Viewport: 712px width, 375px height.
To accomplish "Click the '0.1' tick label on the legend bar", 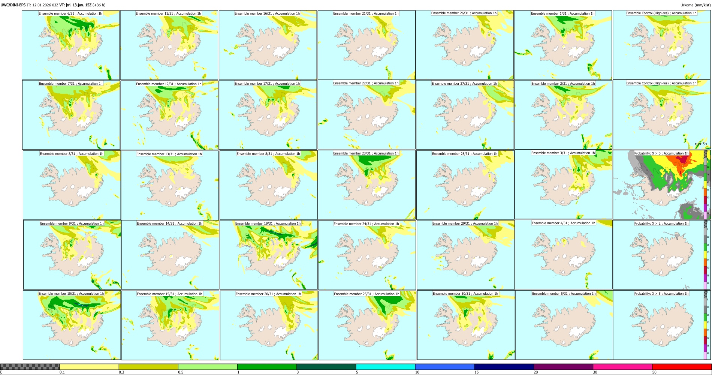I will click(62, 372).
